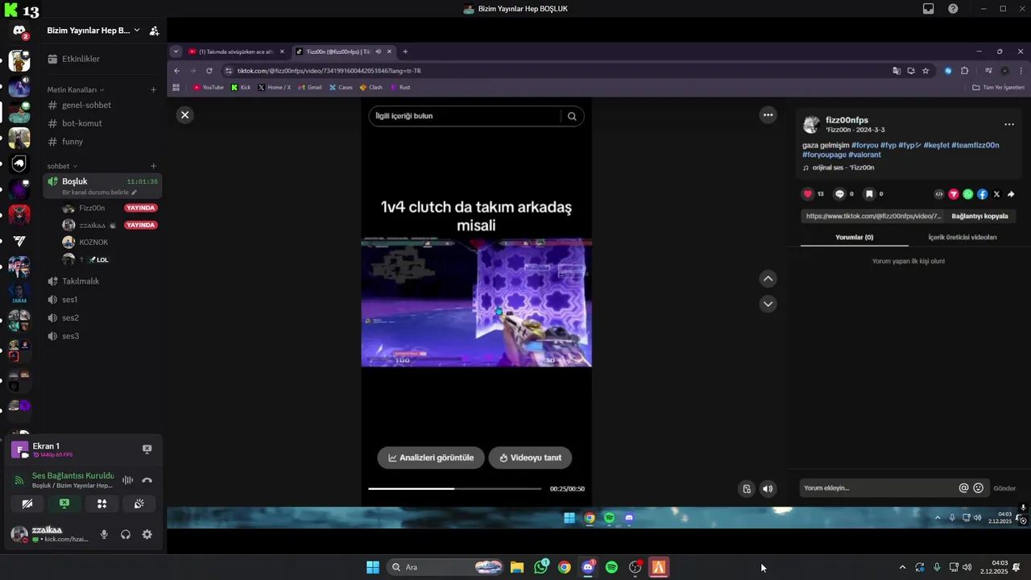Toggle picture-in-picture mini player icon
The image size is (1031, 580).
pyautogui.click(x=747, y=489)
